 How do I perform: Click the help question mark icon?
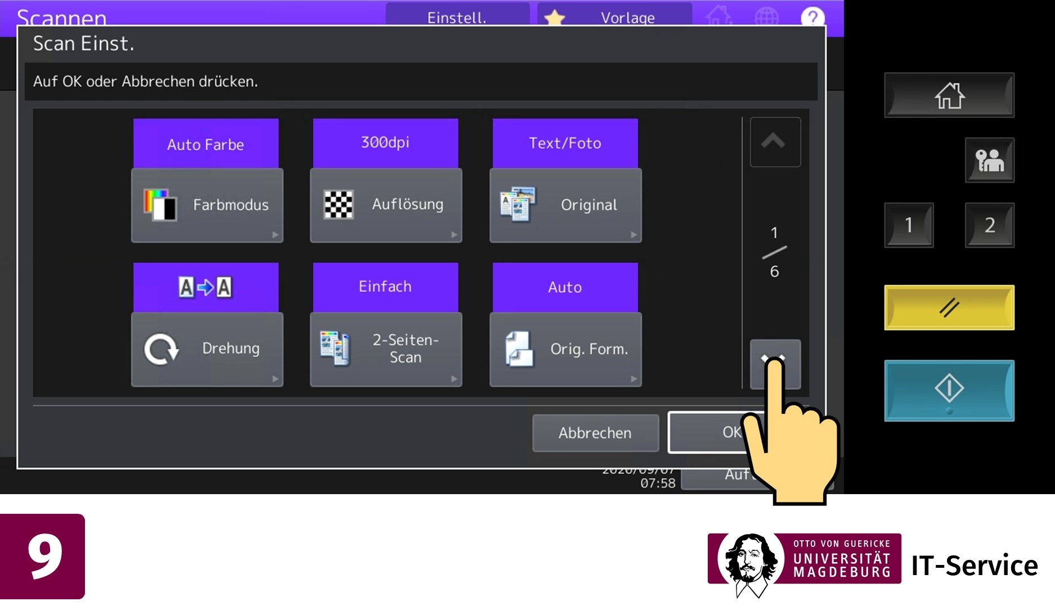tap(812, 17)
